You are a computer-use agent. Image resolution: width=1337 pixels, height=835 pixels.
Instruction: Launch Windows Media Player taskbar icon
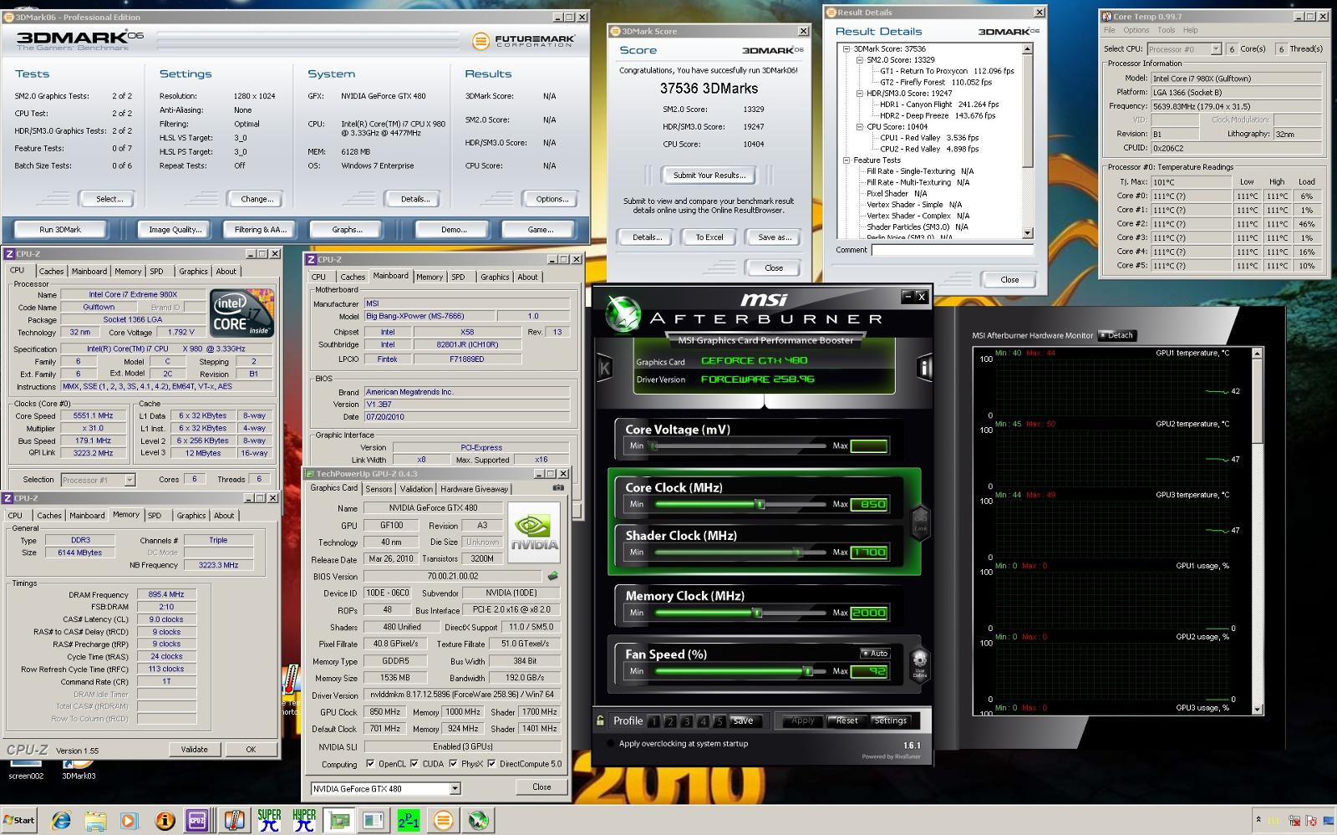click(129, 820)
